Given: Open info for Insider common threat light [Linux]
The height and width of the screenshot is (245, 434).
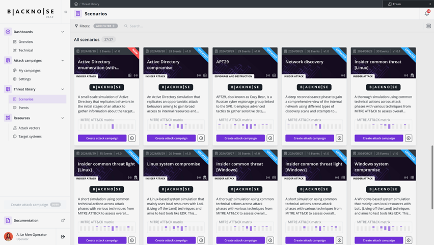Looking at the screenshot, I should (x=132, y=240).
